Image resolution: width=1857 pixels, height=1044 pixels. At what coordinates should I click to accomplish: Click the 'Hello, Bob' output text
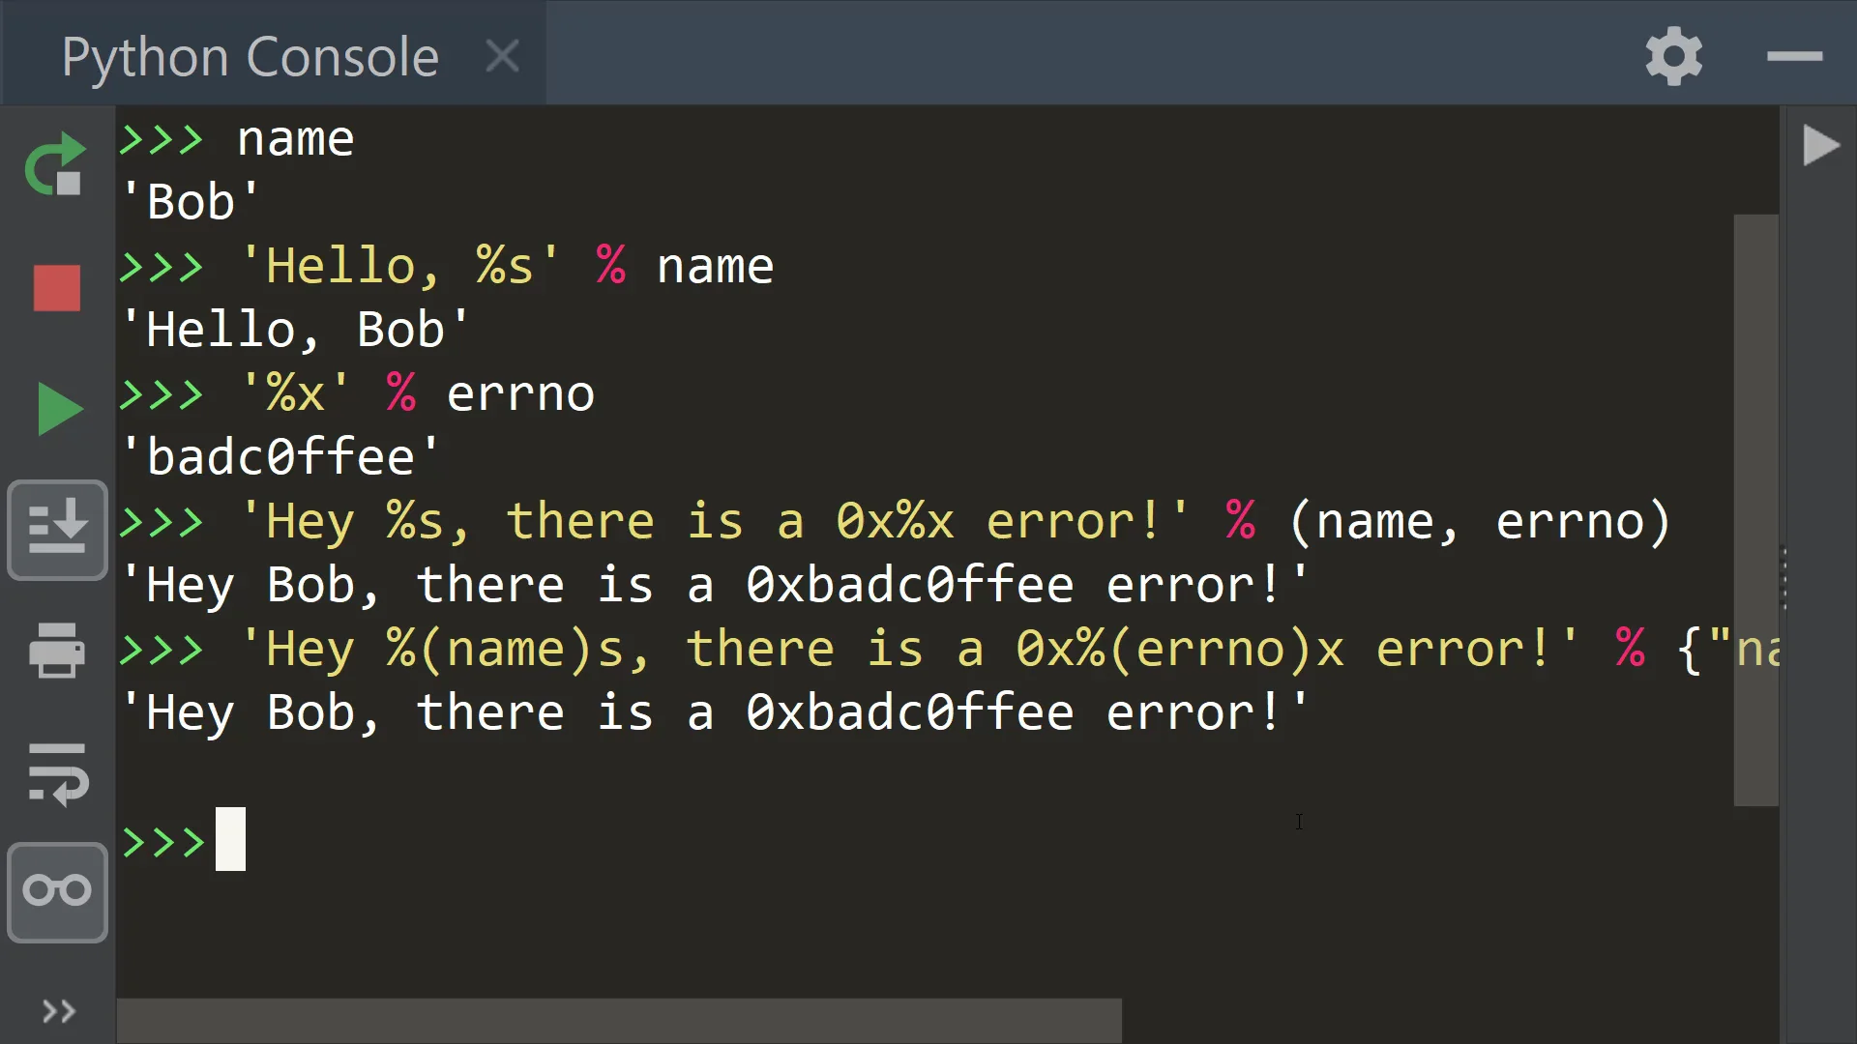click(x=295, y=330)
